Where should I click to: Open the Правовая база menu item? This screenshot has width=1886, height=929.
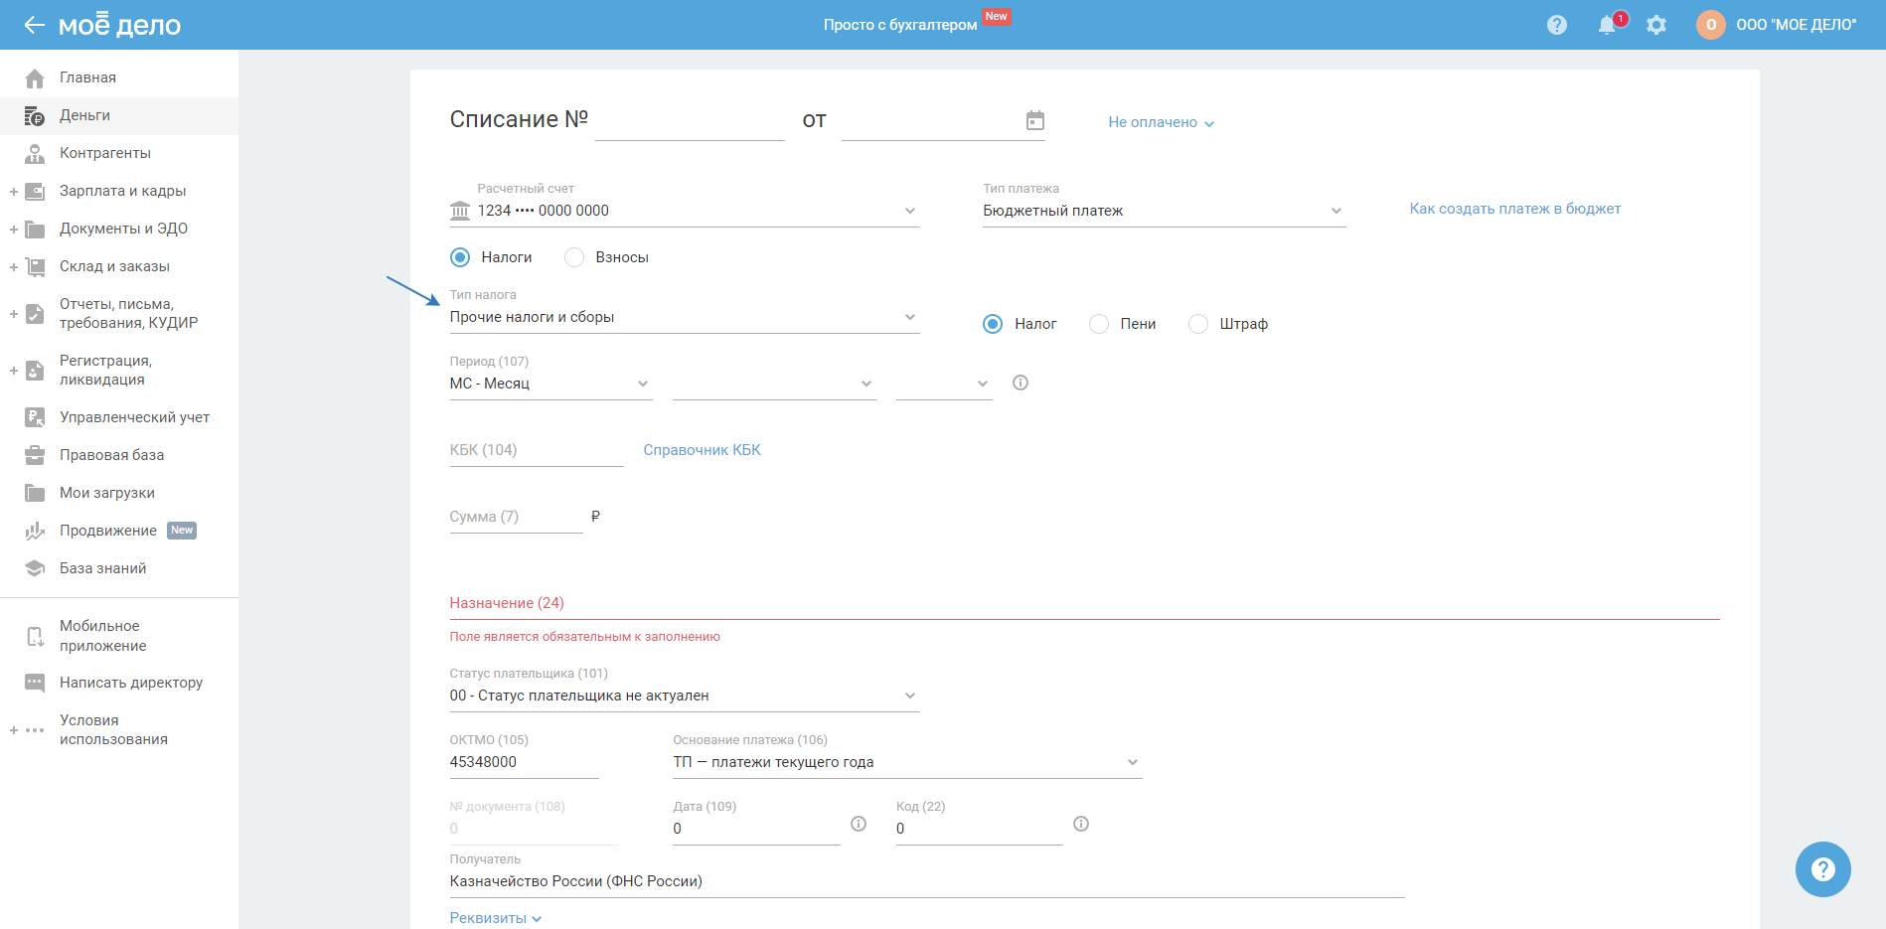tap(119, 456)
